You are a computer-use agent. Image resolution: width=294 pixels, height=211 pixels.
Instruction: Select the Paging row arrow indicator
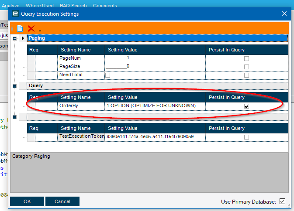23,38
